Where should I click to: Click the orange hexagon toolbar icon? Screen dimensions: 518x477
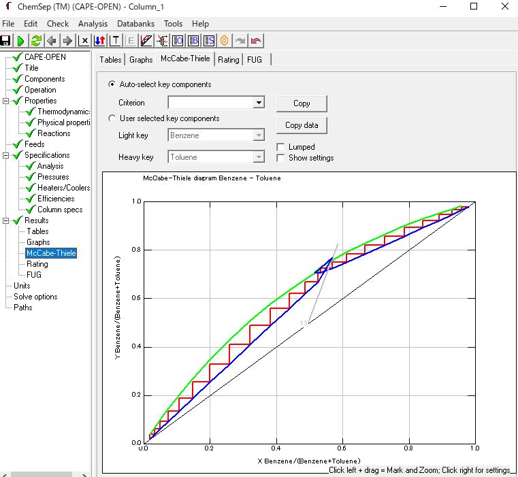click(225, 41)
